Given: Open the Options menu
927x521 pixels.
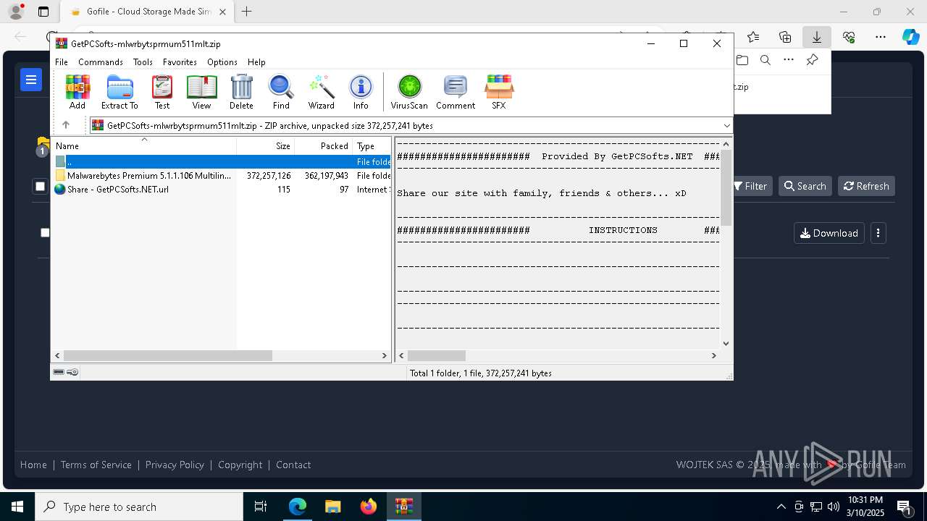Looking at the screenshot, I should coord(222,62).
